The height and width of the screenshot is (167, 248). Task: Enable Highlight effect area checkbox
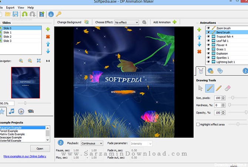coord(198,125)
